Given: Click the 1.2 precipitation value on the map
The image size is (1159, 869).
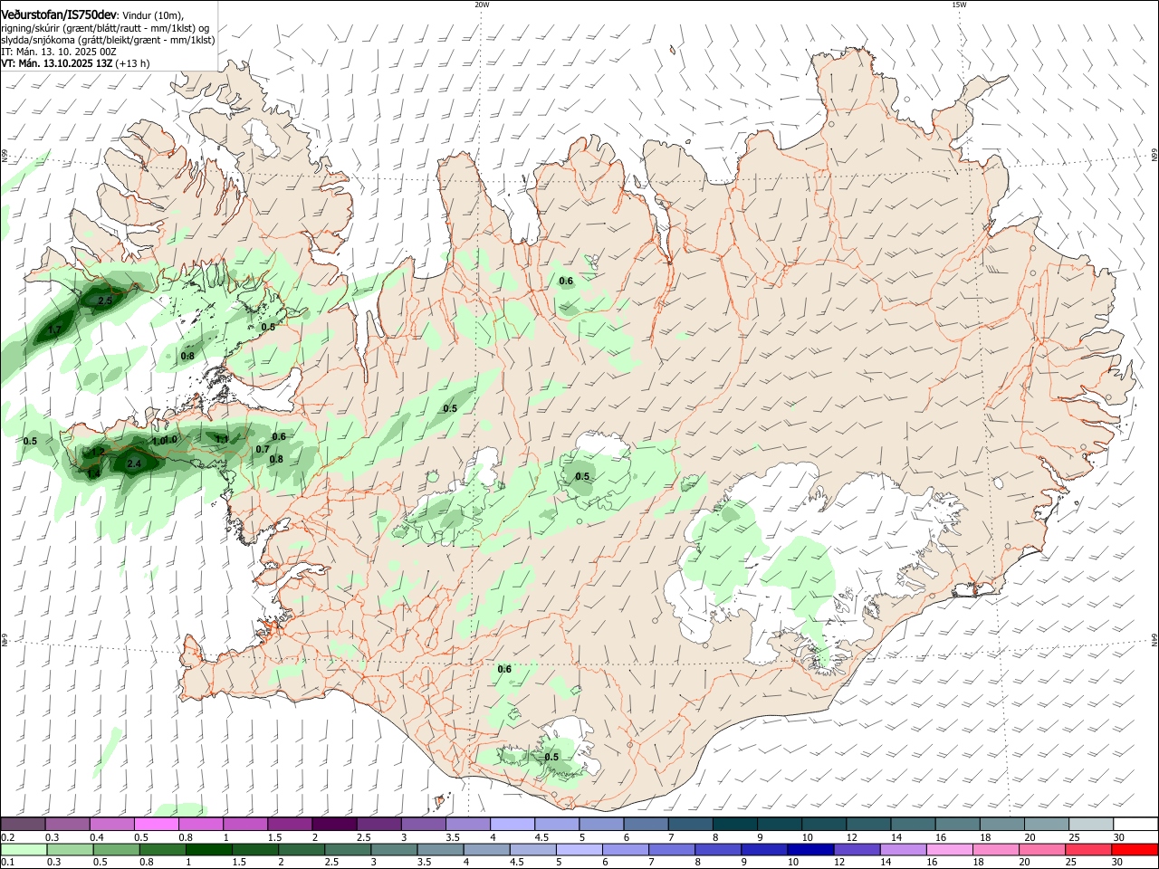Looking at the screenshot, I should pos(99,452).
